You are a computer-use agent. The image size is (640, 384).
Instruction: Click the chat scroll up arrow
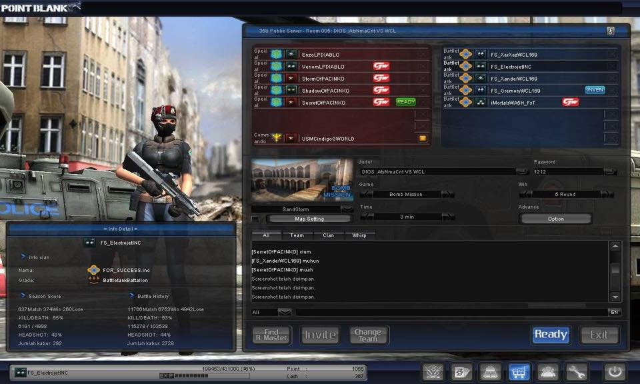coord(615,246)
